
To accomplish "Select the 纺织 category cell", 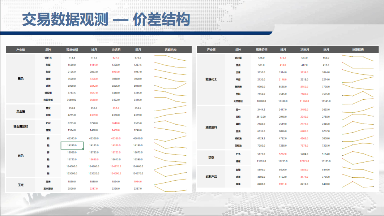I will 211,157.
